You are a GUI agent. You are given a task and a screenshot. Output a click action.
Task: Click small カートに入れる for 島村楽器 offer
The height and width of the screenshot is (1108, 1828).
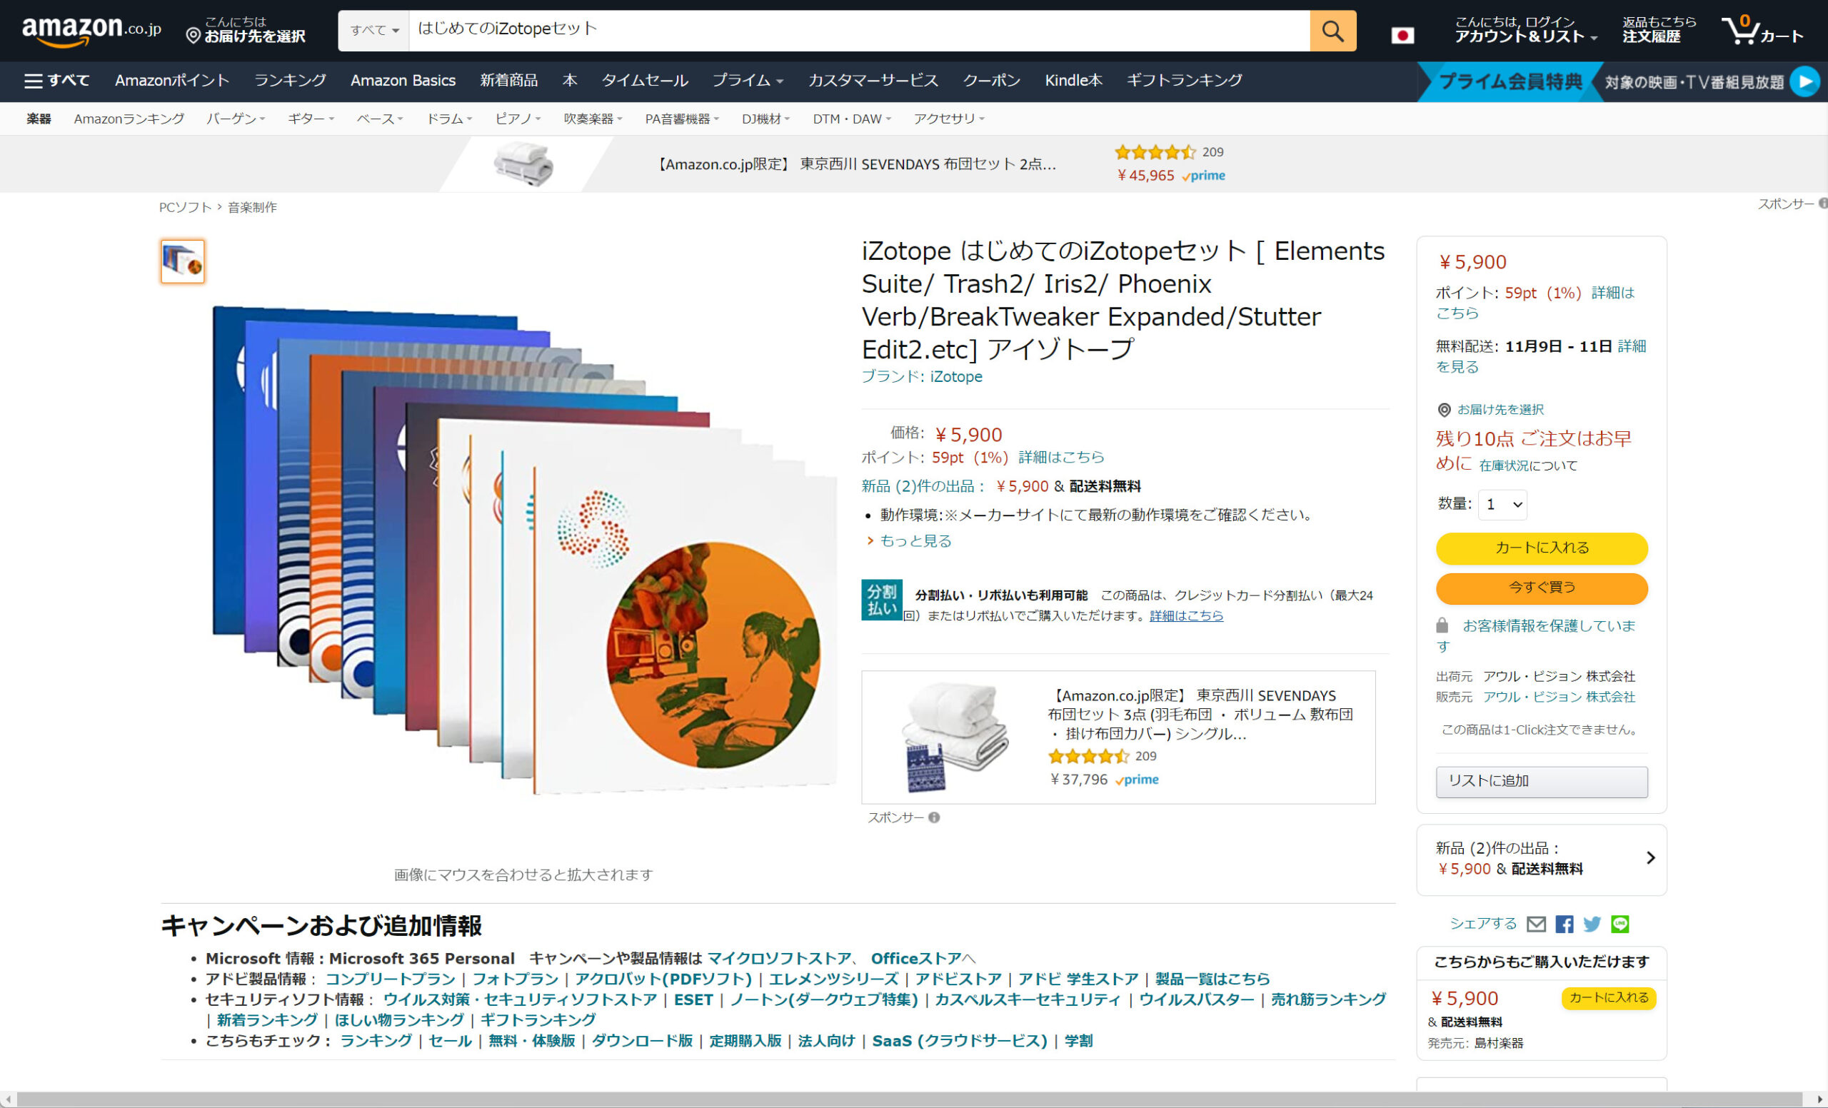[x=1607, y=997]
